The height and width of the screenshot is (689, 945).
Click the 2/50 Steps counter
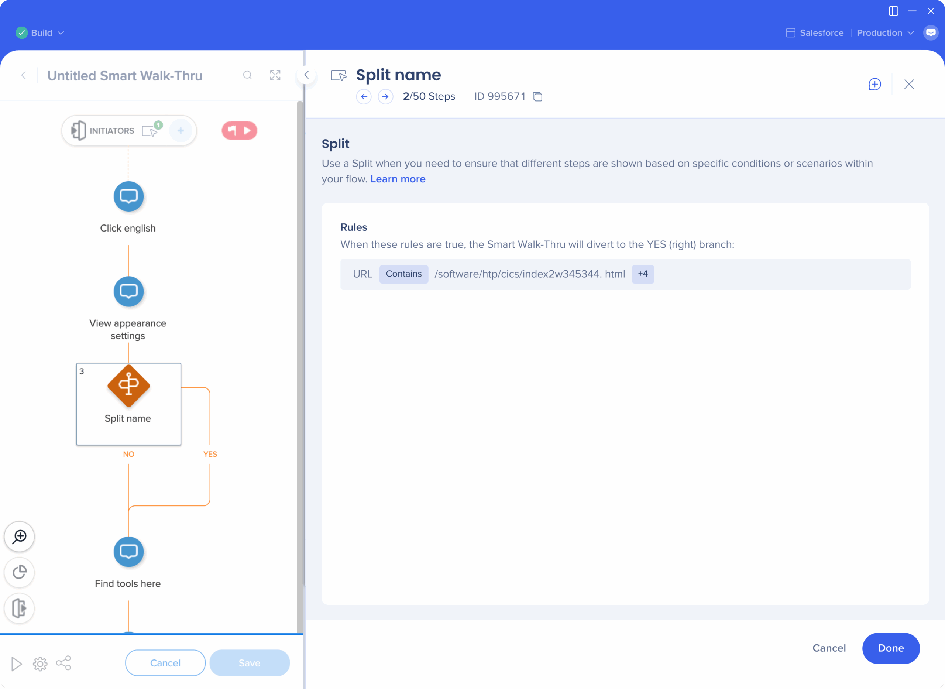[x=429, y=97]
